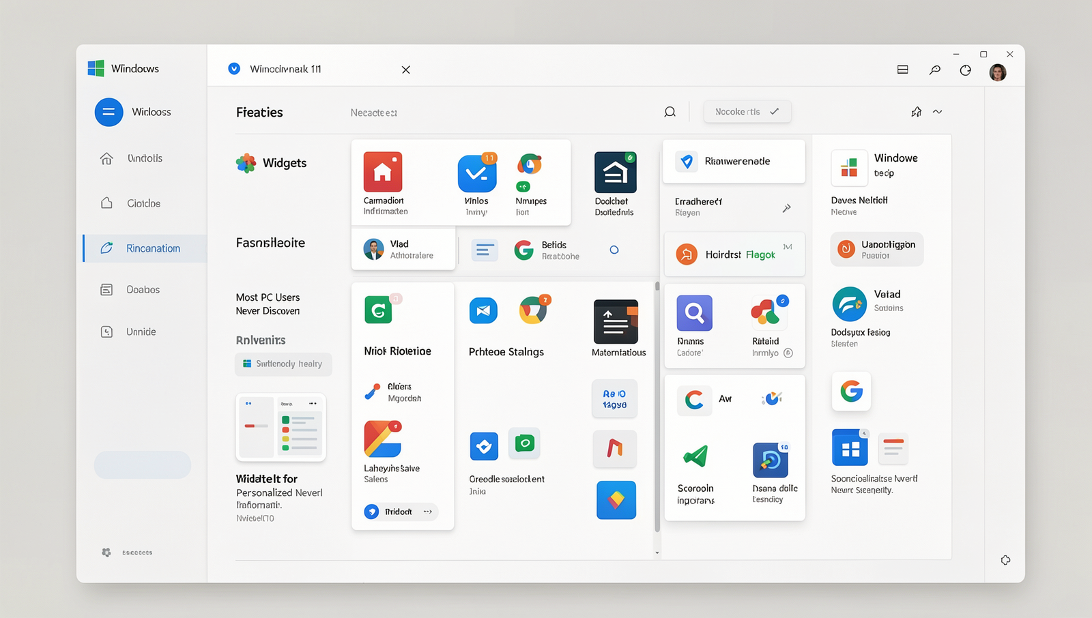Viewport: 1092px width, 618px height.
Task: Open the layout panel icon in title bar
Action: (902, 70)
